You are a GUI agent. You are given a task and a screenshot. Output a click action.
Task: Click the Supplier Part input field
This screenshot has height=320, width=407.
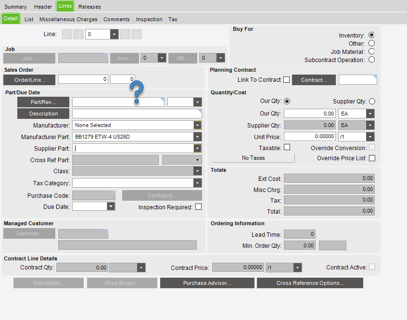[x=133, y=148]
